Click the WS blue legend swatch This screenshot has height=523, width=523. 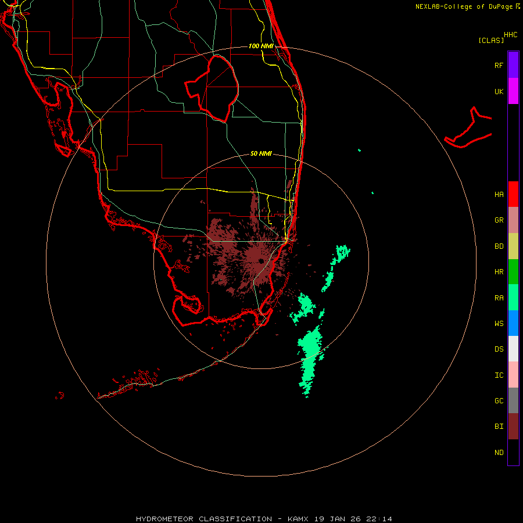(513, 323)
